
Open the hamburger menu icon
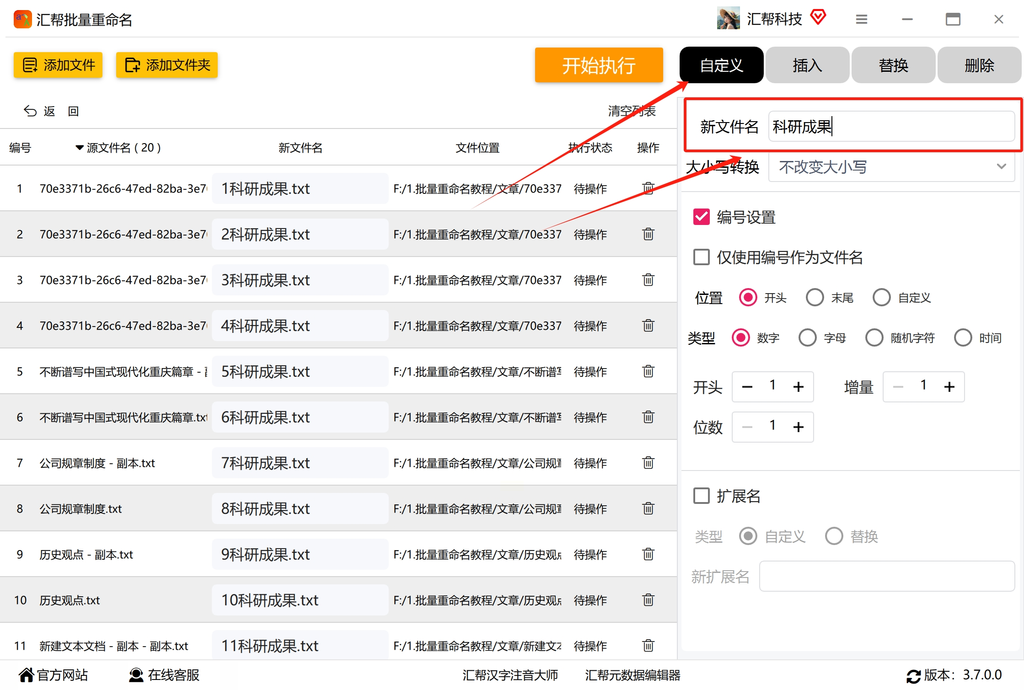point(861,19)
